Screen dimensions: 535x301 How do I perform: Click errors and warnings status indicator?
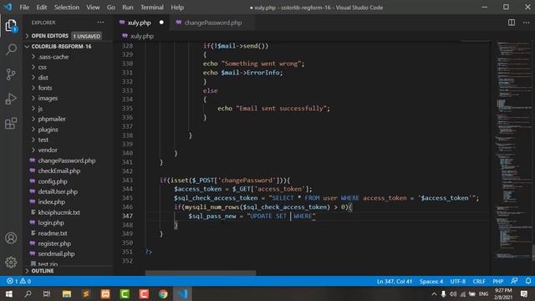click(x=18, y=281)
